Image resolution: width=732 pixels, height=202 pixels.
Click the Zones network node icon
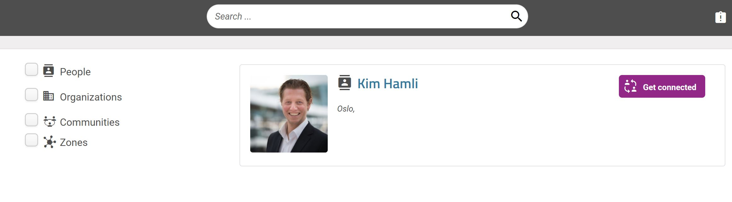[x=49, y=142]
